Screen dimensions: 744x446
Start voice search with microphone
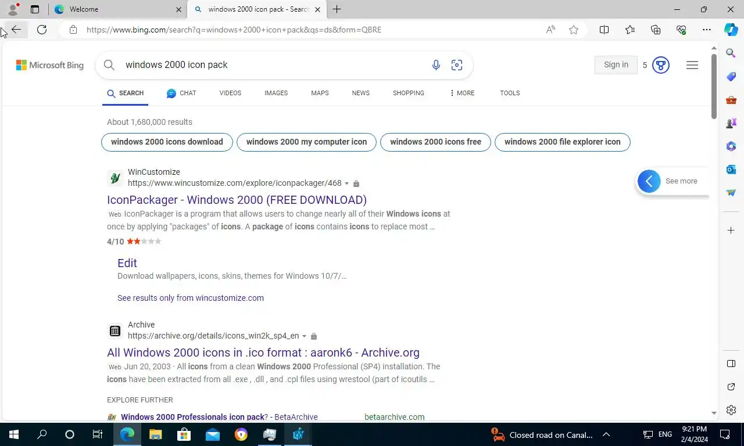coord(436,65)
